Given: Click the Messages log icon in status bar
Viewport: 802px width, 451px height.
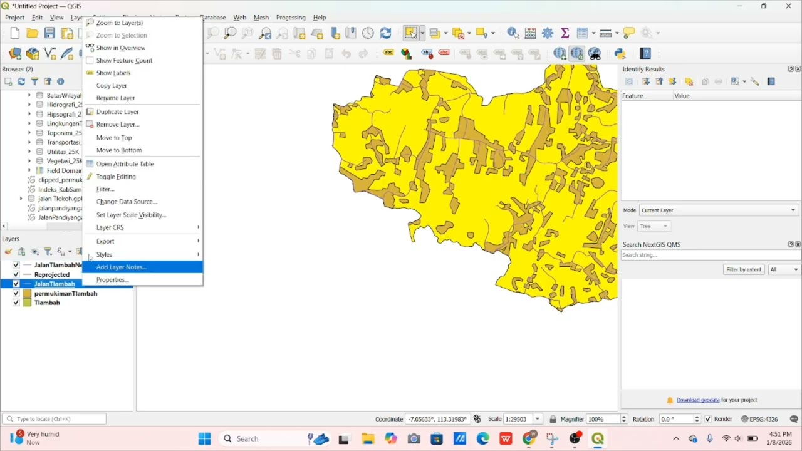Looking at the screenshot, I should 794,419.
